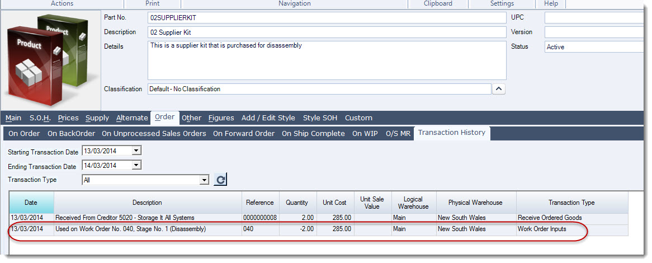Switch to the Style SOH tab
Image resolution: width=652 pixels, height=263 pixels.
(320, 118)
